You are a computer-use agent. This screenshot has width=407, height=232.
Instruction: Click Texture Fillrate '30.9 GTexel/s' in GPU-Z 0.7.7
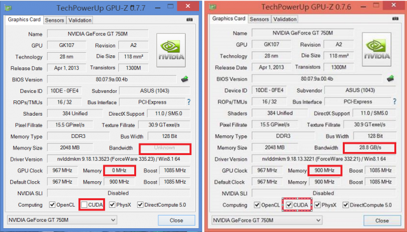point(164,125)
